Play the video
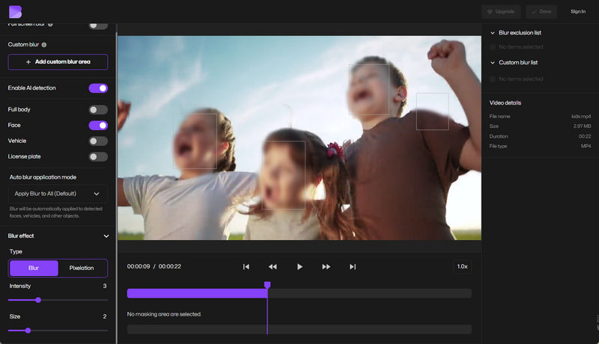The height and width of the screenshot is (344, 599). click(x=299, y=266)
